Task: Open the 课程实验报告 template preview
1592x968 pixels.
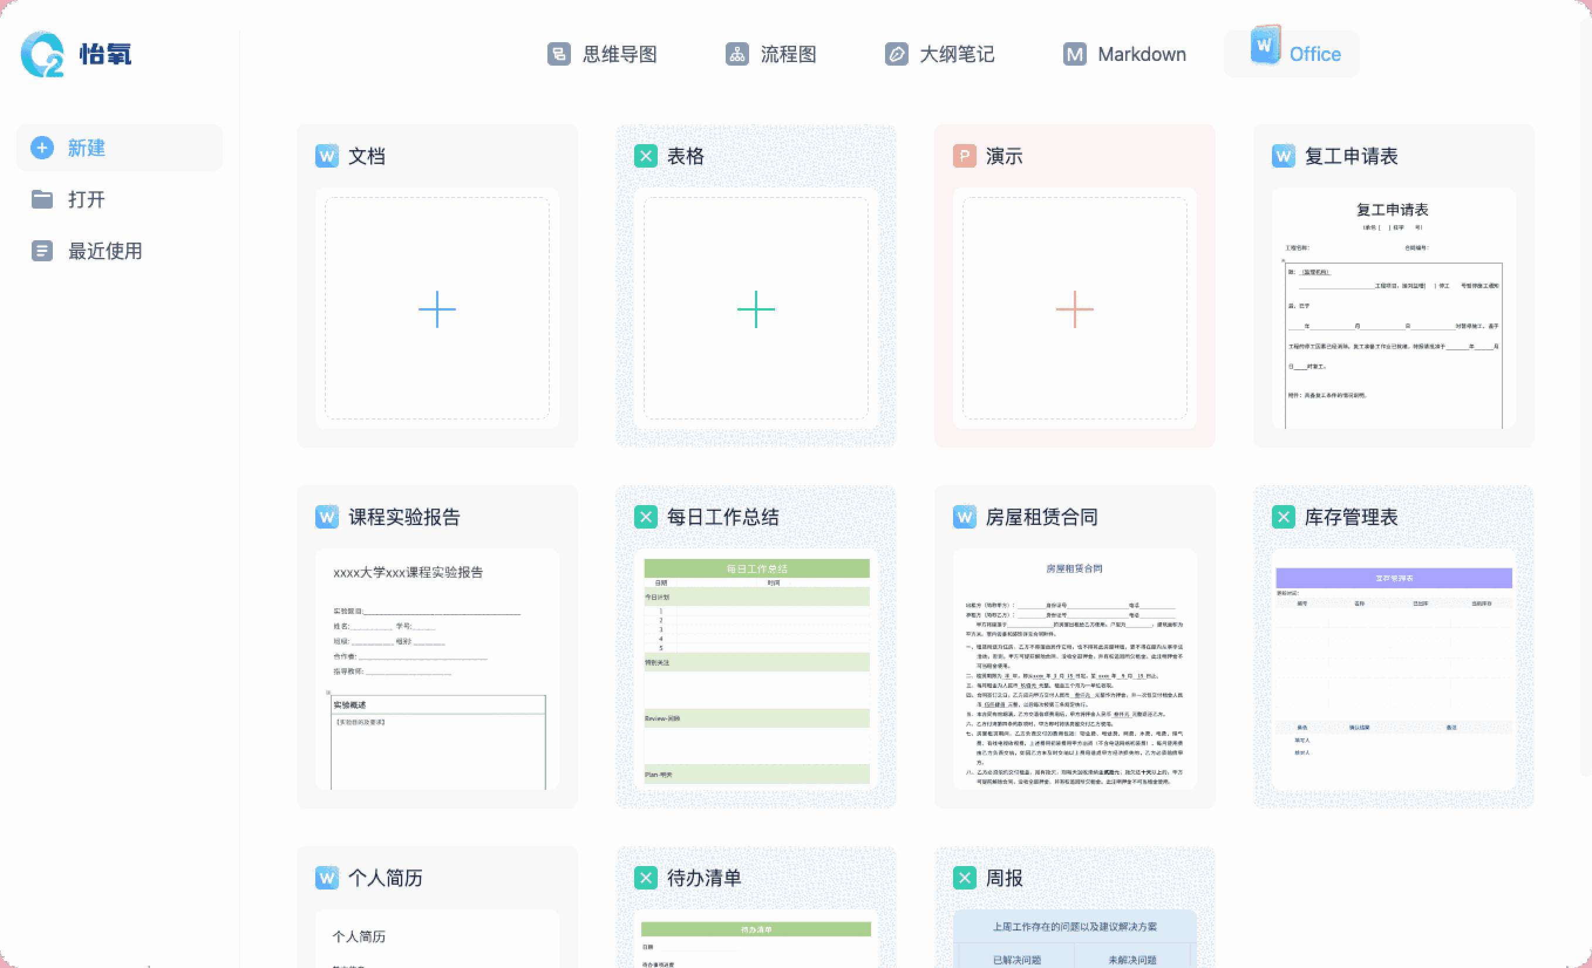Action: [x=437, y=669]
